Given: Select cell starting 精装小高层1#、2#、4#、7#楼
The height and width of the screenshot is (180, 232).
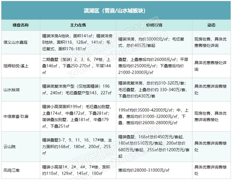Looking at the screenshot, I should (78, 170).
